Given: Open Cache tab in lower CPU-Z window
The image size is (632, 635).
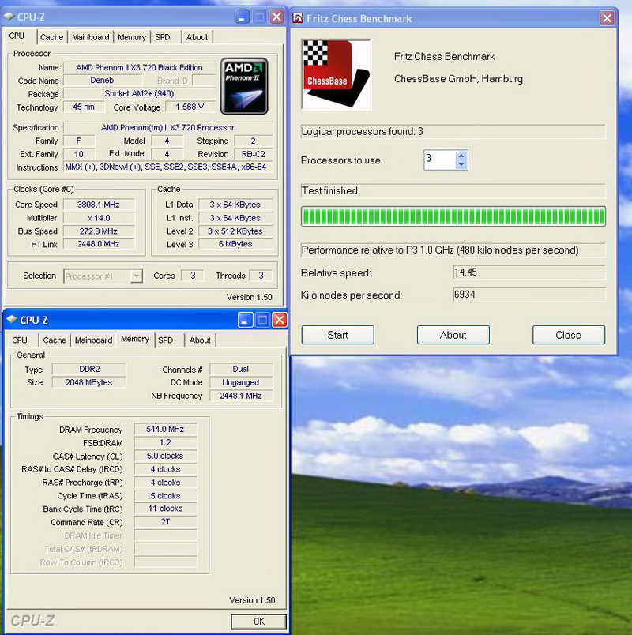Looking at the screenshot, I should (55, 340).
